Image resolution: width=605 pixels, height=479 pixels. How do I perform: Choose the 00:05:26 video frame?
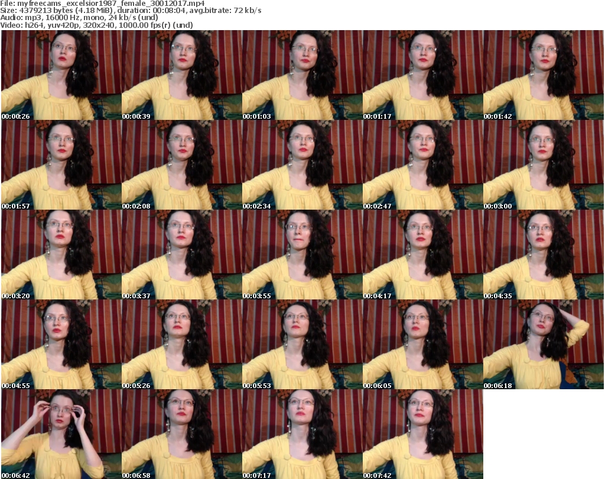[182, 344]
